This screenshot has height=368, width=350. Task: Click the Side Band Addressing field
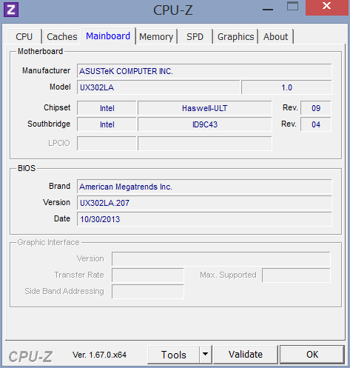(x=148, y=292)
